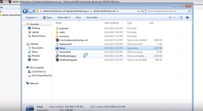
Task: Sort by Size column header
Action: (151, 23)
